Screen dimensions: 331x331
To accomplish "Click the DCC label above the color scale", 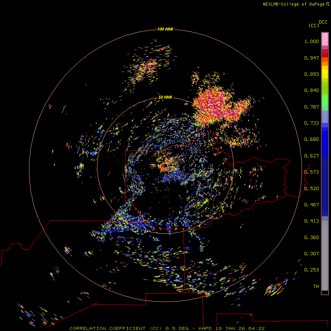I will (323, 22).
